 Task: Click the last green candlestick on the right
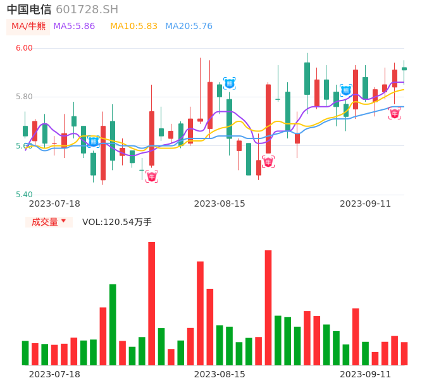404,69
